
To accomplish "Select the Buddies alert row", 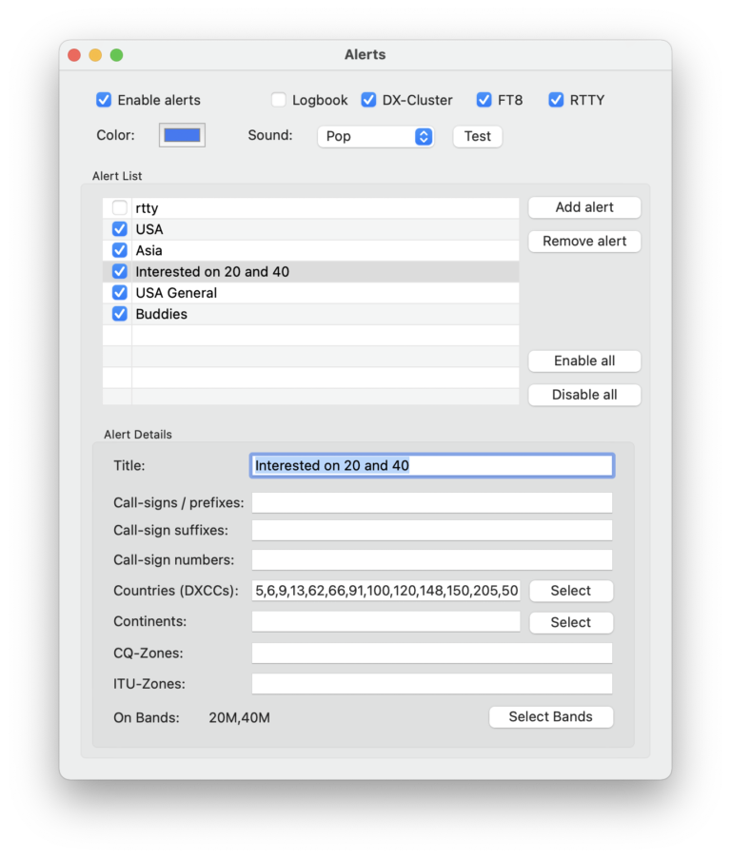I will click(311, 314).
